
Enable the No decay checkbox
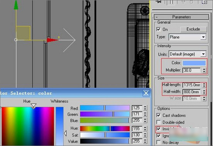(x=158, y=142)
